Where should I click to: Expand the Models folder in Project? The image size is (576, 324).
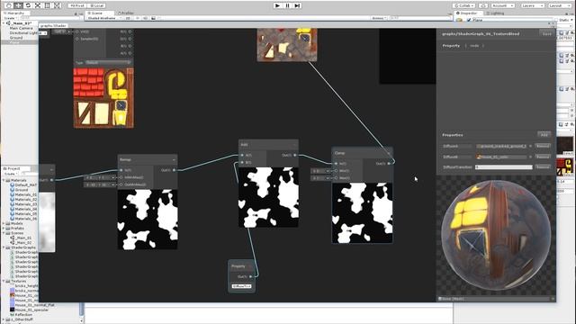(x=4, y=223)
